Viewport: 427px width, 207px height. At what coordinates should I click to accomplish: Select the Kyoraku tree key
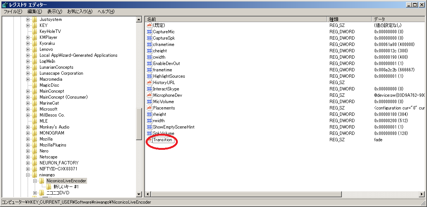[47, 43]
